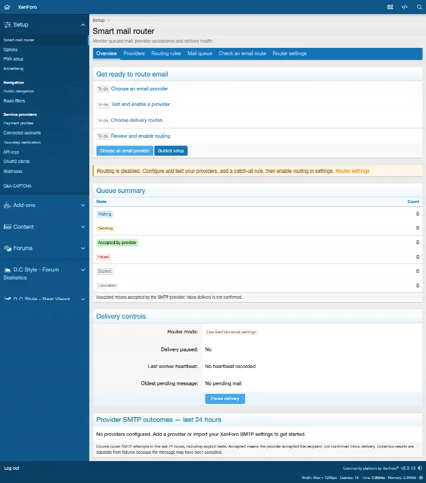Image resolution: width=426 pixels, height=483 pixels.
Task: Click the D.C Style Forum Statistics icon
Action: (x=7, y=270)
